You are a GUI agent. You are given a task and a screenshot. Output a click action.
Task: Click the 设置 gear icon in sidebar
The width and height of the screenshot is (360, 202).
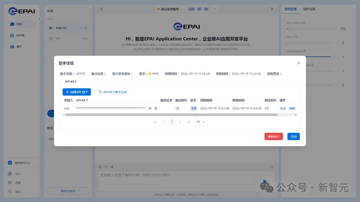10,182
